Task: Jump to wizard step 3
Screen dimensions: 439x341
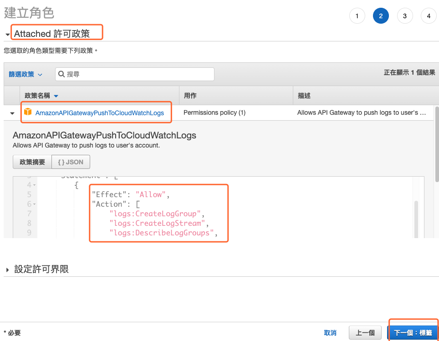Action: (405, 16)
